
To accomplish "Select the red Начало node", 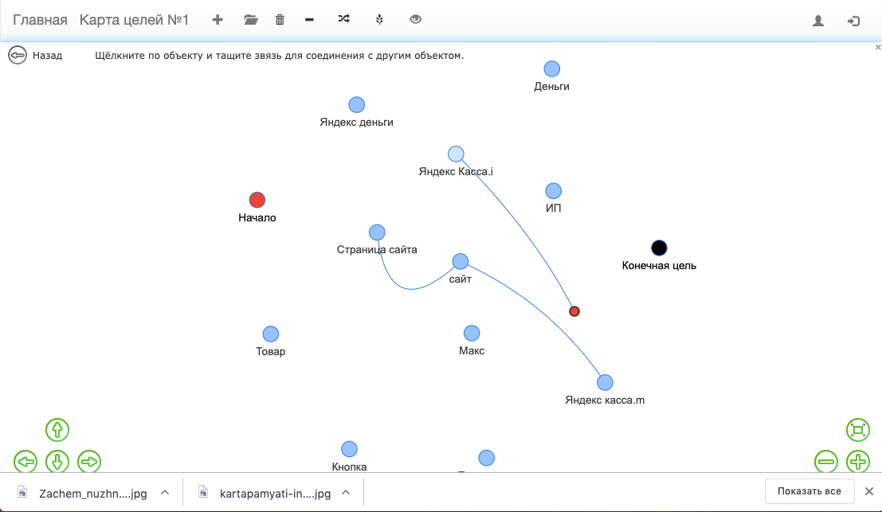I will [x=257, y=200].
